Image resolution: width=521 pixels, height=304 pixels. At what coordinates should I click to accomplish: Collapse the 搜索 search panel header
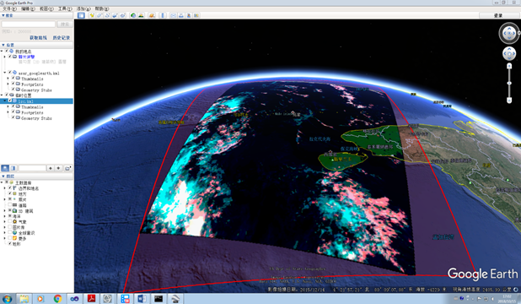[36, 15]
